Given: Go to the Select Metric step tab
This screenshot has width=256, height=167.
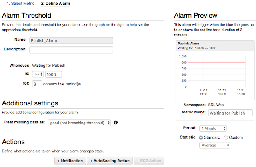Looking at the screenshot, I should pos(20,3).
